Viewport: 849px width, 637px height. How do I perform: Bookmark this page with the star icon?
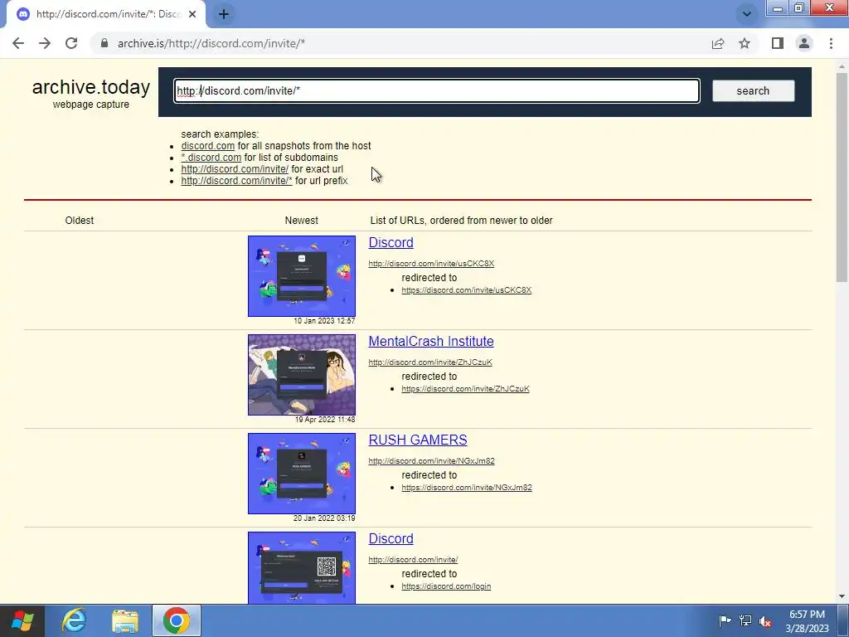pyautogui.click(x=745, y=43)
